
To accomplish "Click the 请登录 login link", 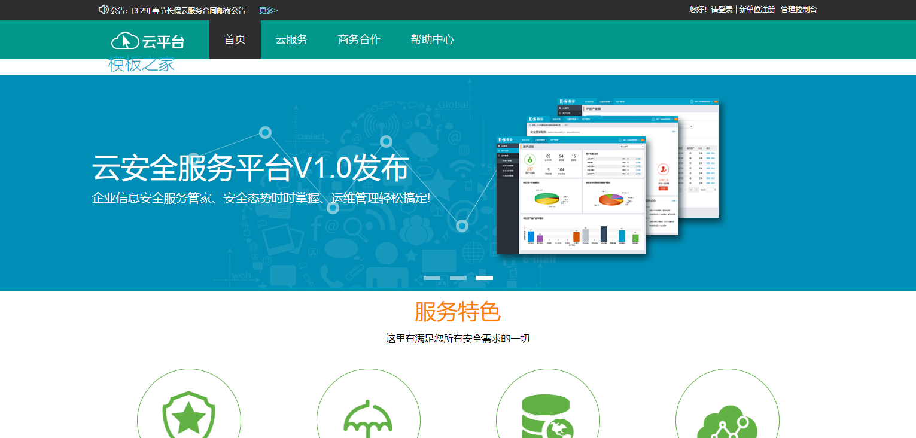I will (x=722, y=10).
